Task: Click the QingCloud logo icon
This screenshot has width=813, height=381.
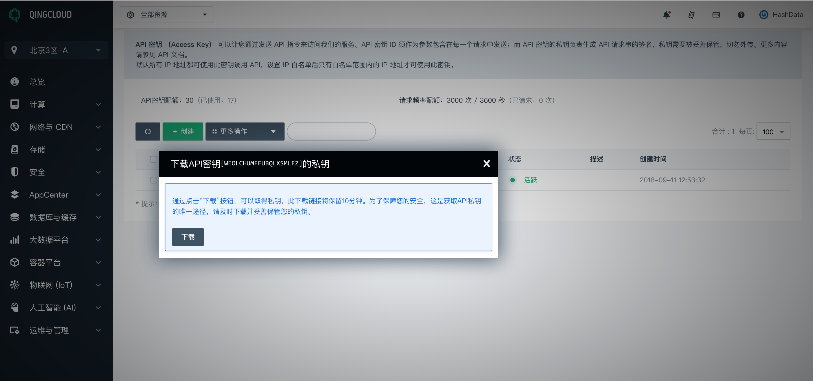Action: click(x=14, y=14)
